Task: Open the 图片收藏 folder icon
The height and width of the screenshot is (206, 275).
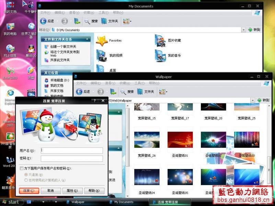Action: (x=160, y=40)
